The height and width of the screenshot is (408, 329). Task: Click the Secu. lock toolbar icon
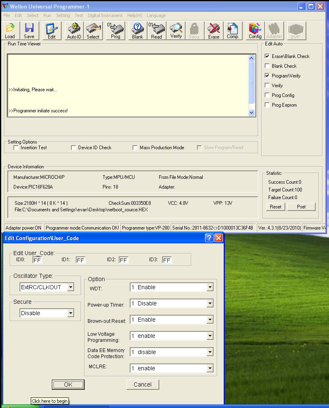(194, 31)
